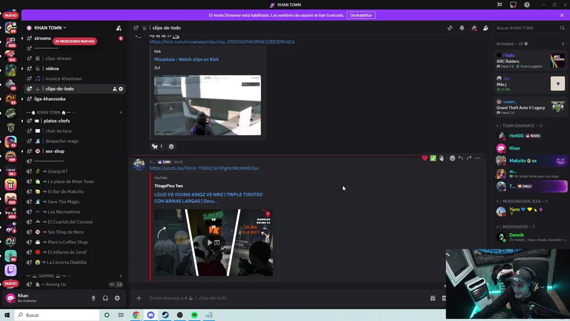Toggle the member list icon
The width and height of the screenshot is (570, 321).
pyautogui.click(x=485, y=28)
